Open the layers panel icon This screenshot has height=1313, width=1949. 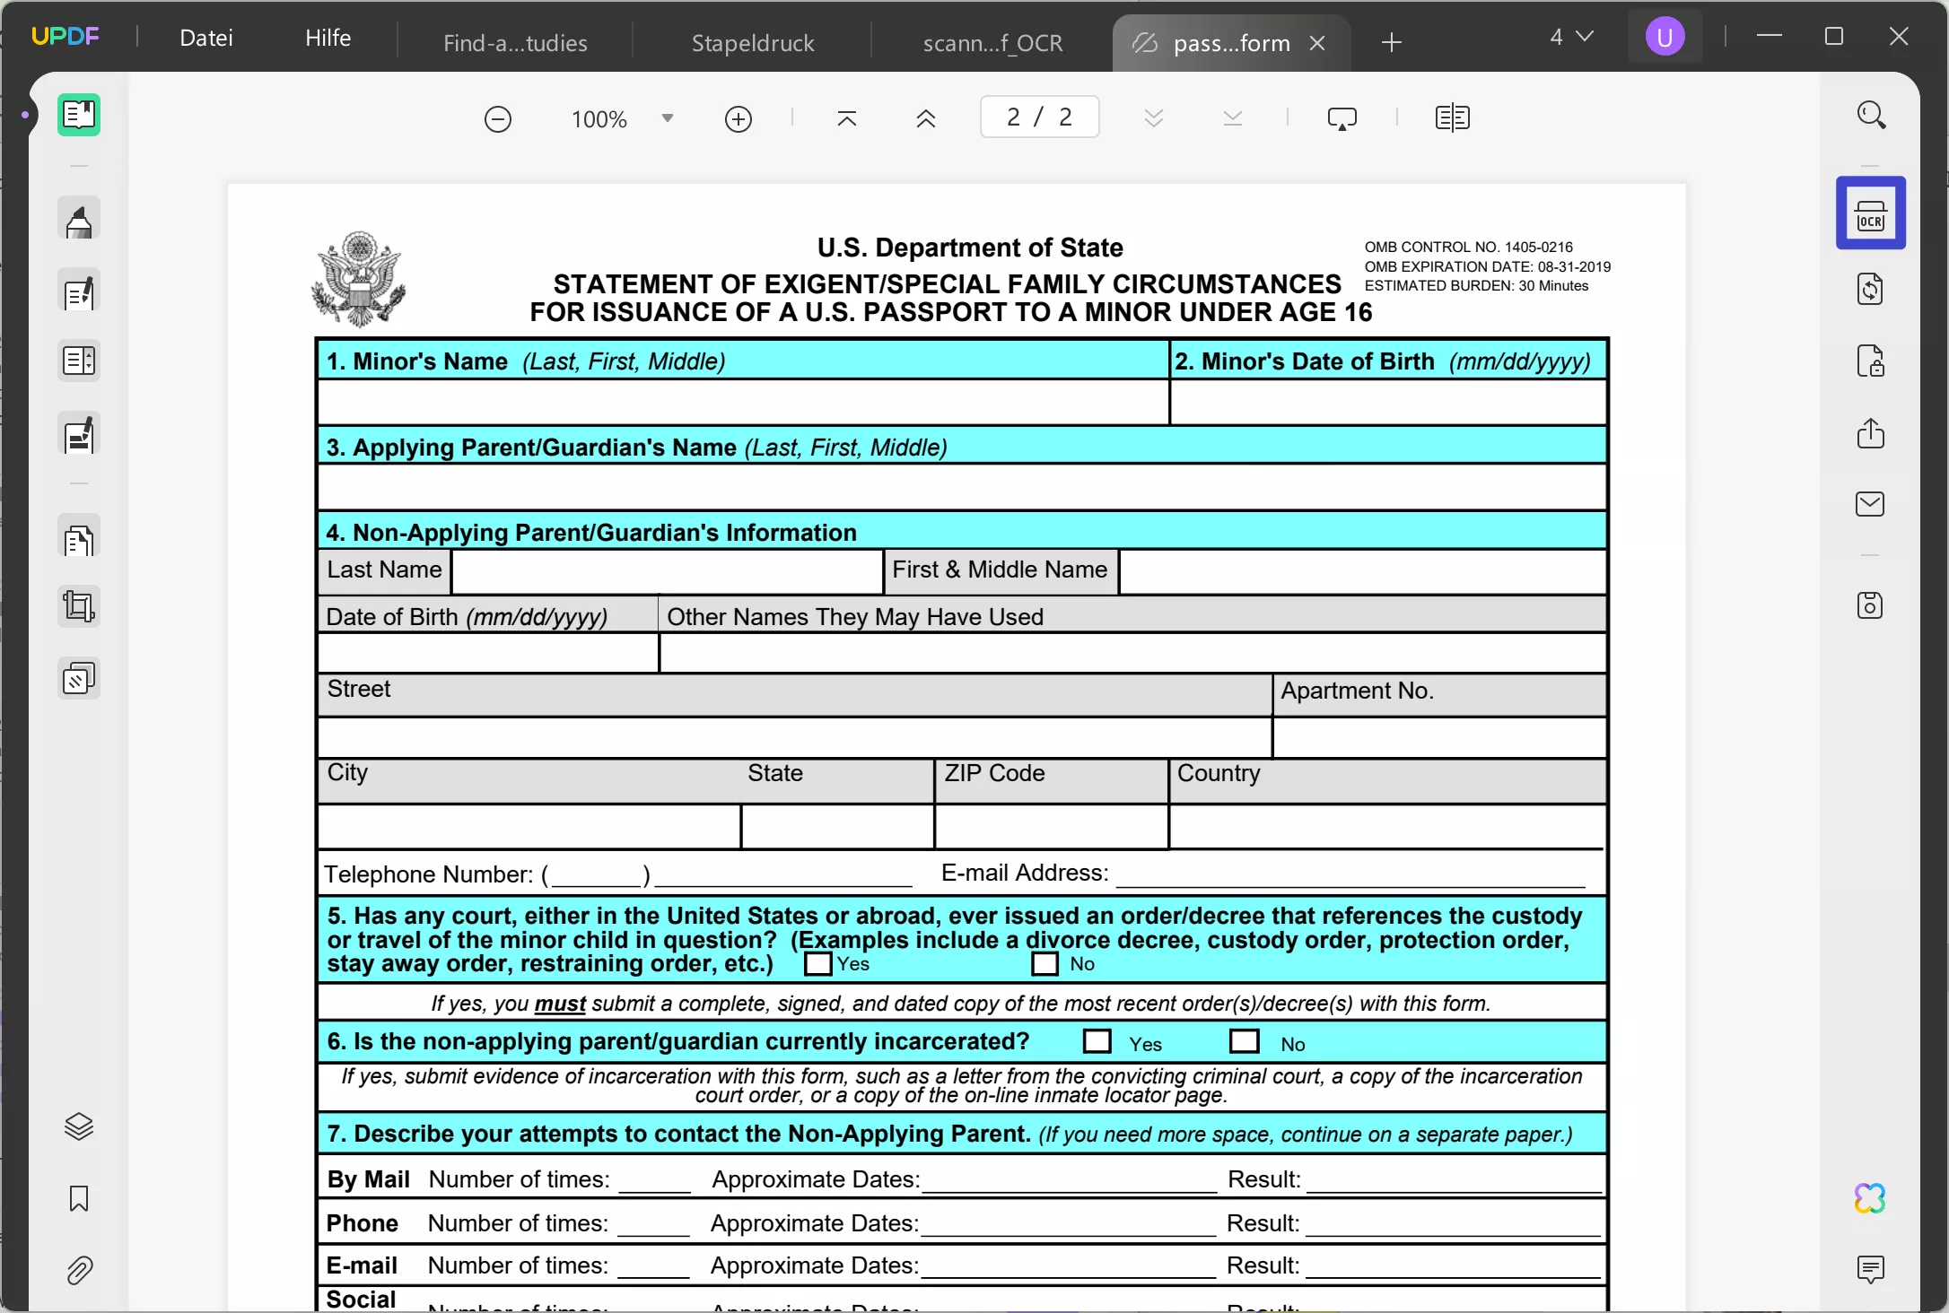[79, 1126]
